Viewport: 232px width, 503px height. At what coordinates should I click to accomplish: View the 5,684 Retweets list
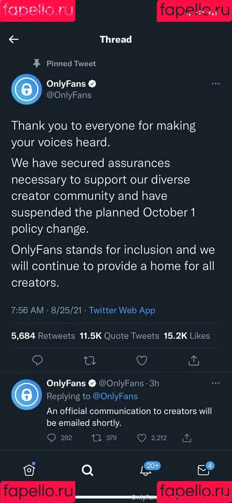pyautogui.click(x=43, y=336)
